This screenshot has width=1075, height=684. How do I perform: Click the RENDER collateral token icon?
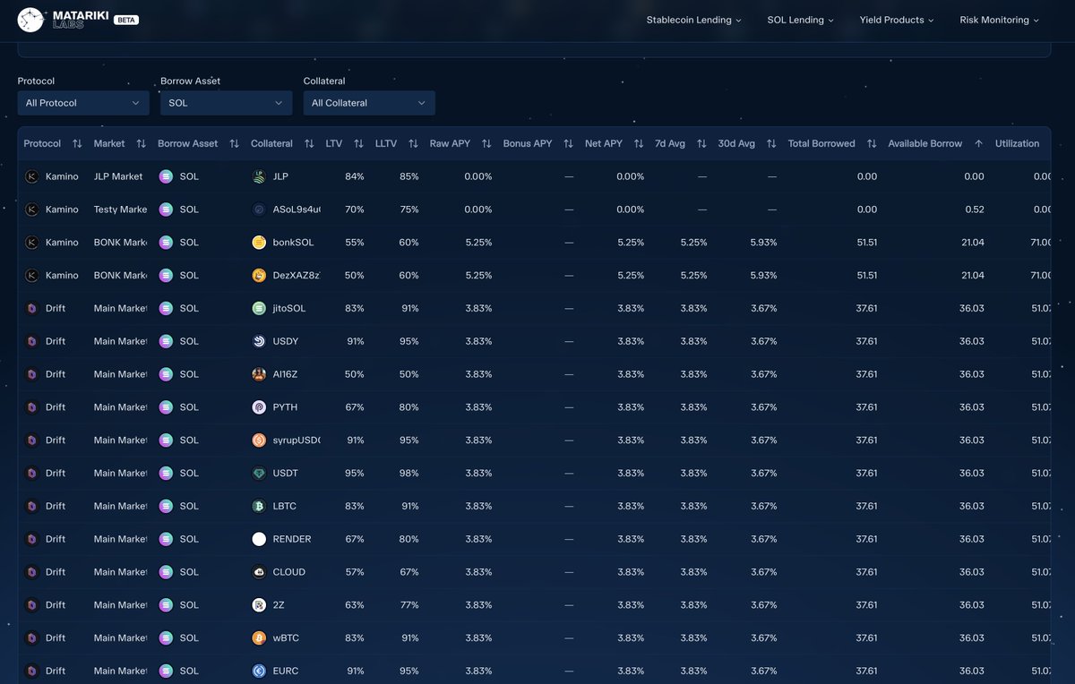coord(259,539)
